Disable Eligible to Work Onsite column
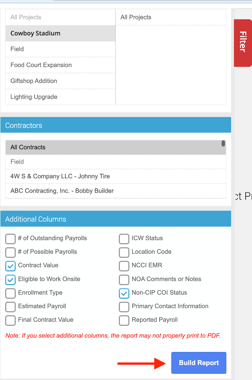 tap(11, 279)
